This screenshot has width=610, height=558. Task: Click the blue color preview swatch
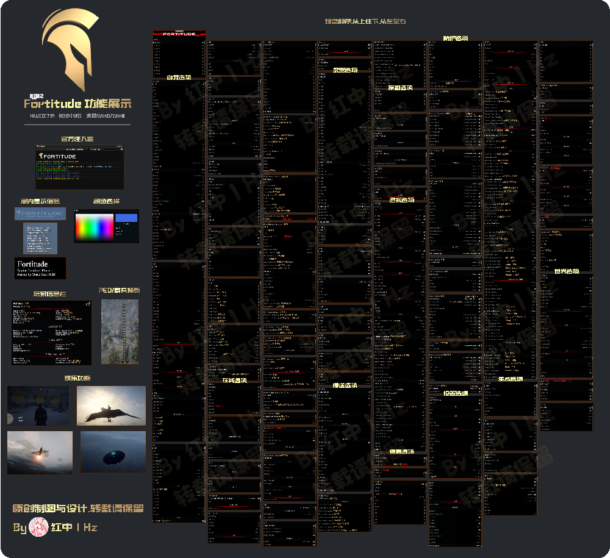[126, 218]
